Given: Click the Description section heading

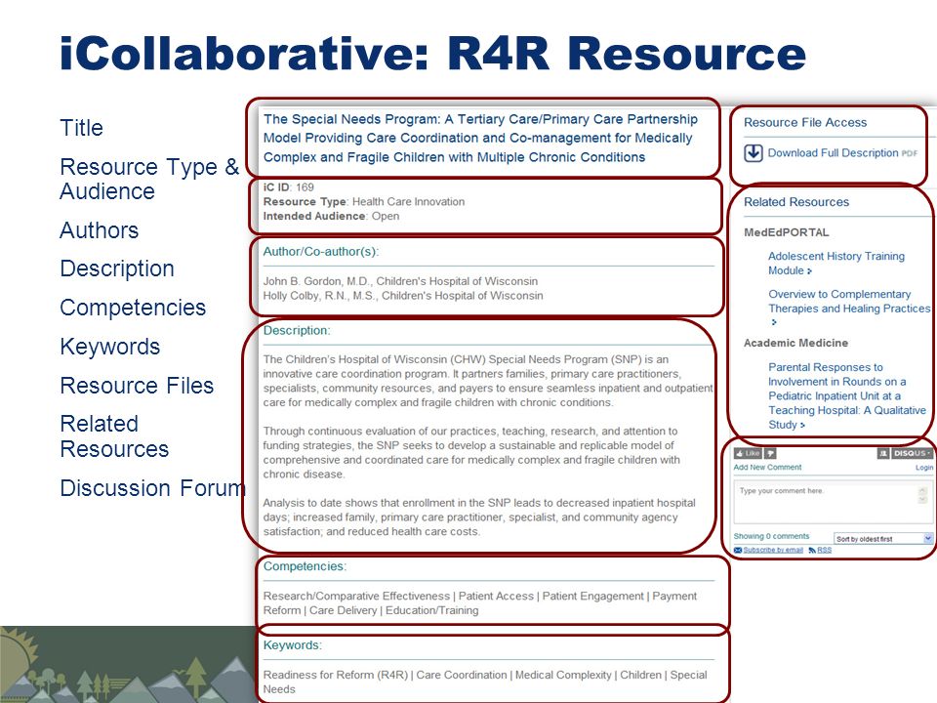Looking at the screenshot, I should coord(297,331).
